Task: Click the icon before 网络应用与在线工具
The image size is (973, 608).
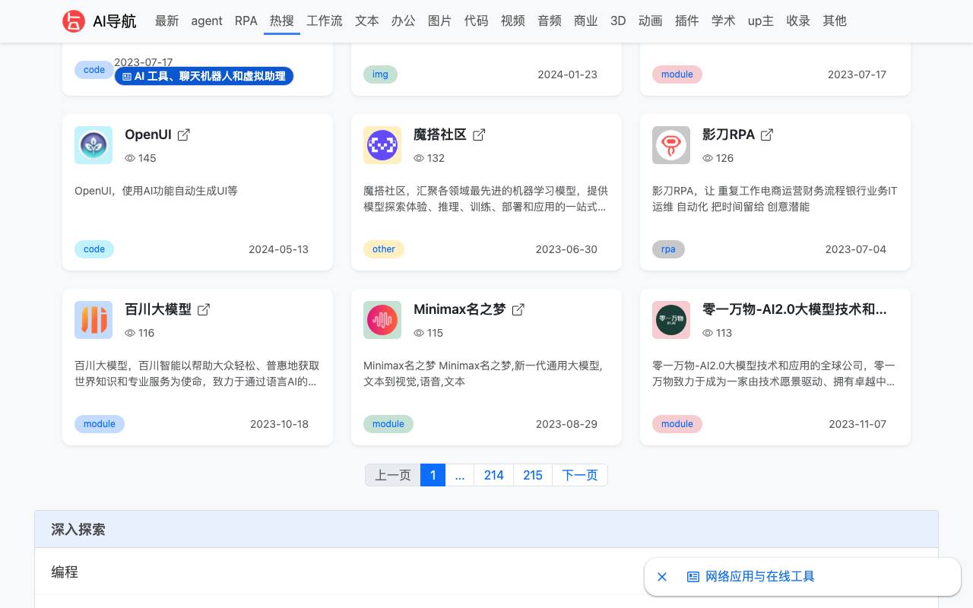Action: [693, 577]
